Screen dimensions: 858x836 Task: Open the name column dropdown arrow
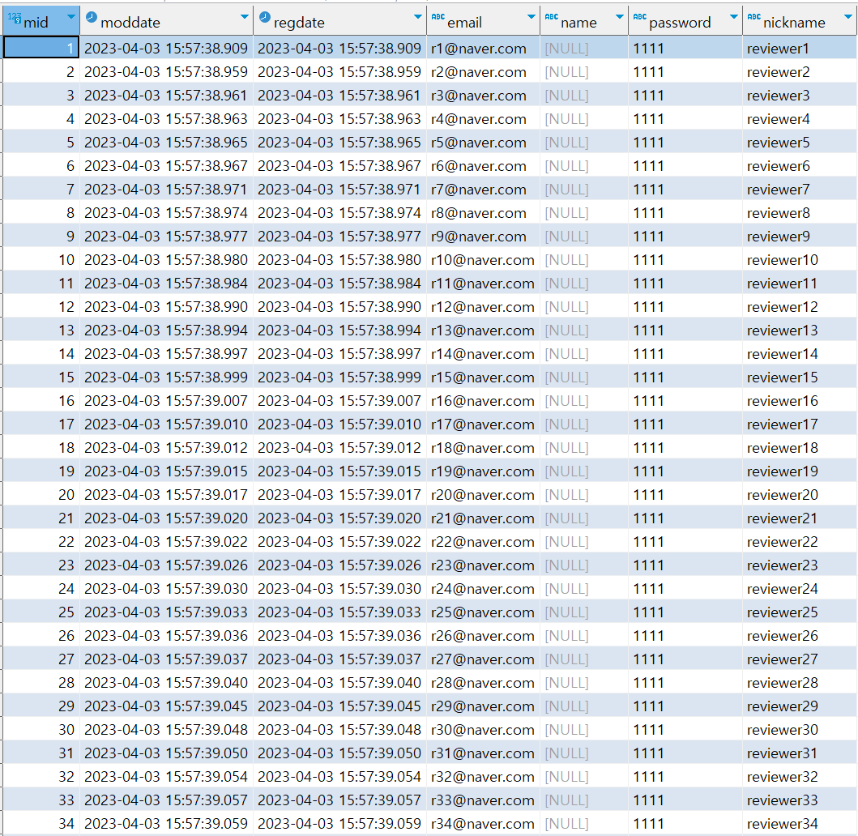tap(620, 17)
